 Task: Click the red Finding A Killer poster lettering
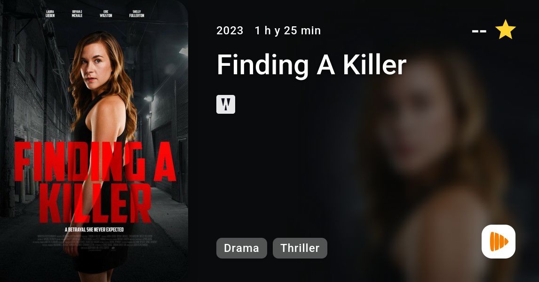pos(95,182)
